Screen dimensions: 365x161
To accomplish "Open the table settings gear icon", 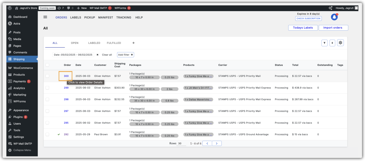I will point(340,43).
